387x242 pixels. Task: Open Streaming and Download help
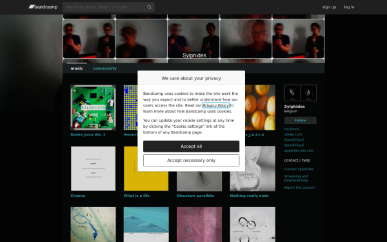tap(296, 178)
